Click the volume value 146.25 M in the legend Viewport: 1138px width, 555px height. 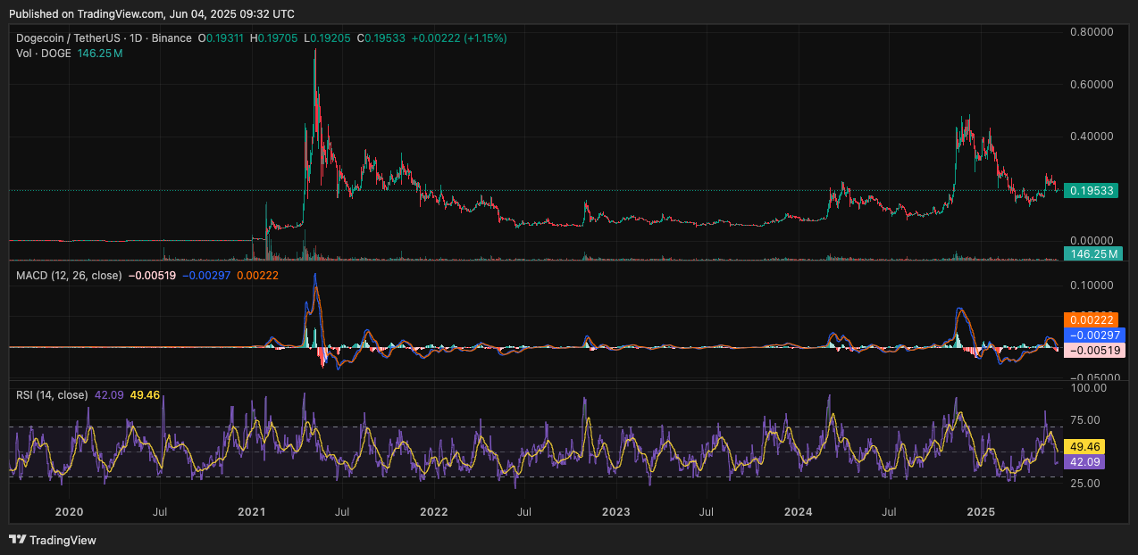click(x=100, y=54)
